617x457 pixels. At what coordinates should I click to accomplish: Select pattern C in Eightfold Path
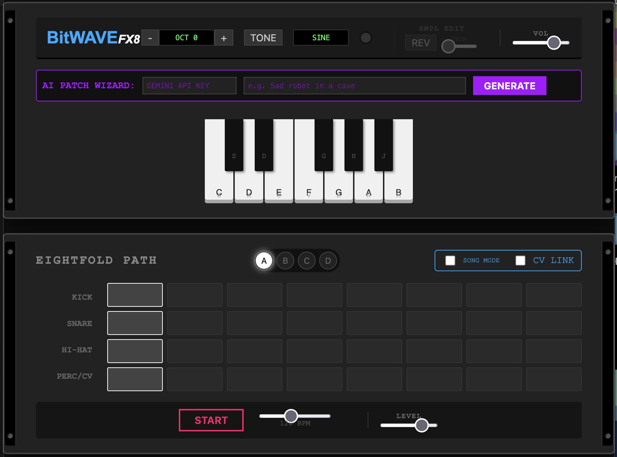[x=306, y=261]
